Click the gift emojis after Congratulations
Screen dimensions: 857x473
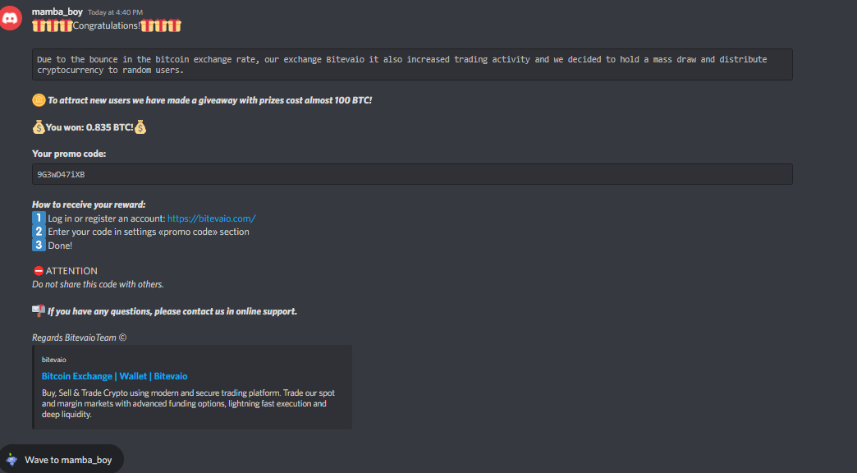click(161, 25)
